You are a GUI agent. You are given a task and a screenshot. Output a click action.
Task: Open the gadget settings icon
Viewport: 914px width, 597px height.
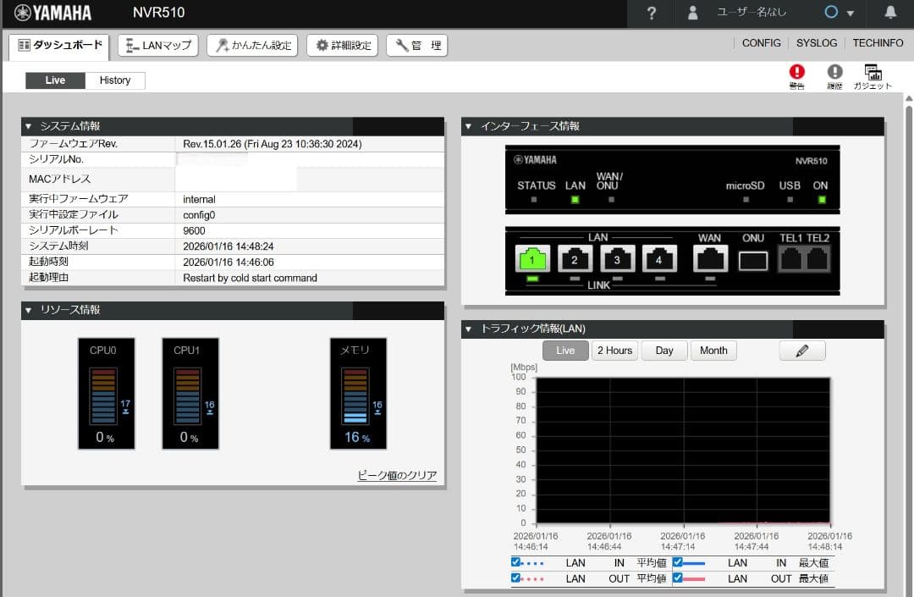[x=873, y=73]
